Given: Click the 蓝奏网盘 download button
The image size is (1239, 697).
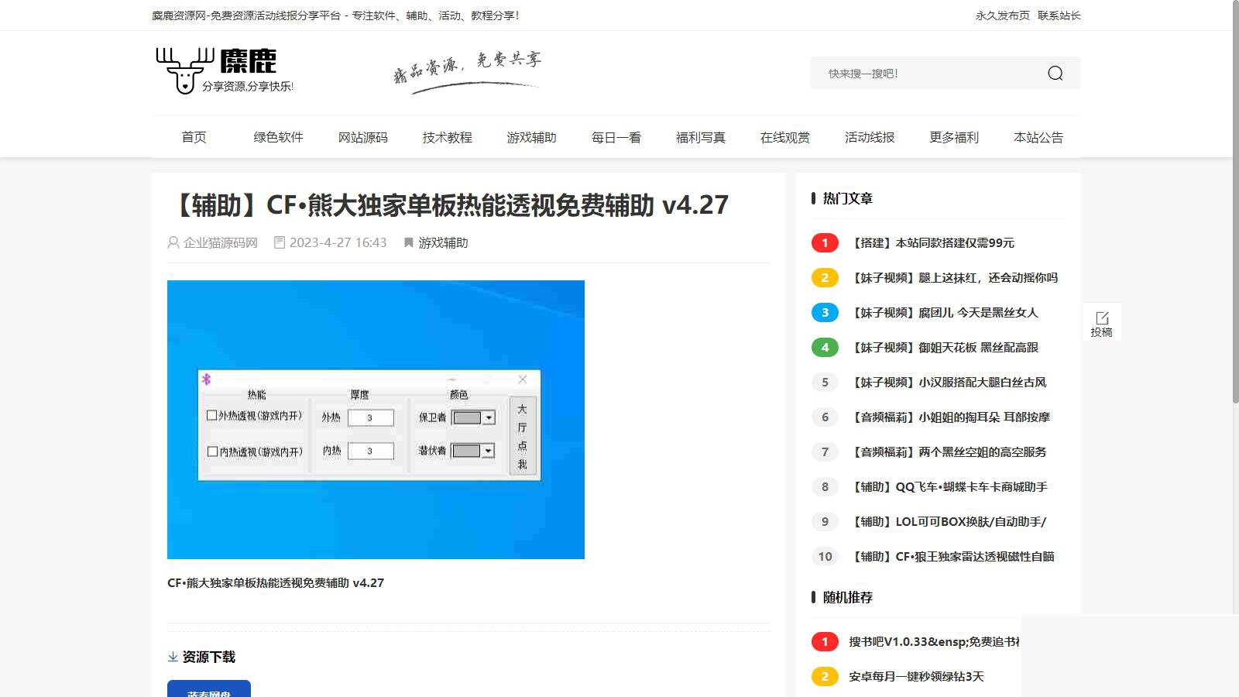Looking at the screenshot, I should [x=208, y=692].
